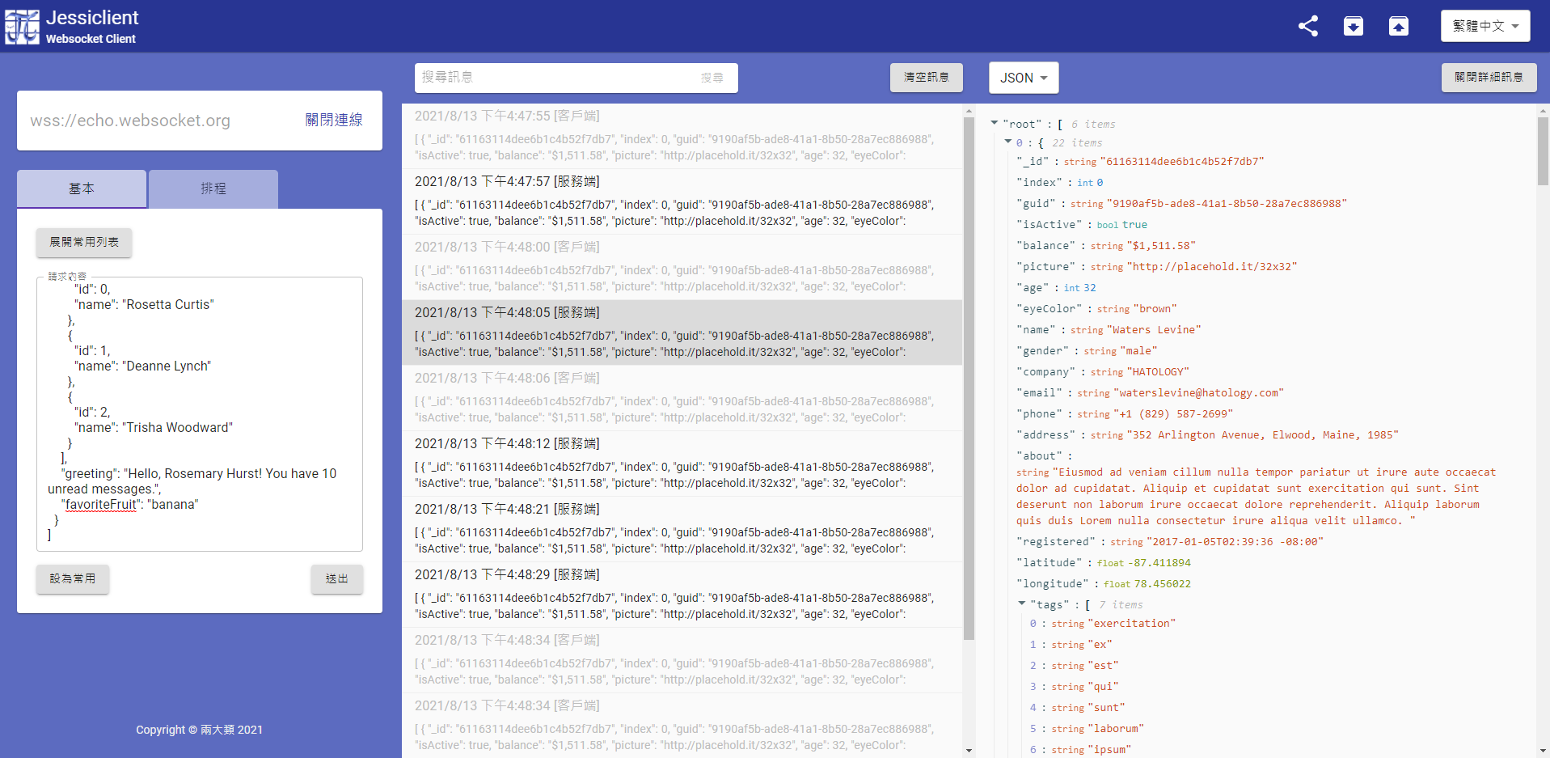This screenshot has height=758, width=1550.
Task: Click the 關閉連線 link
Action: point(334,120)
